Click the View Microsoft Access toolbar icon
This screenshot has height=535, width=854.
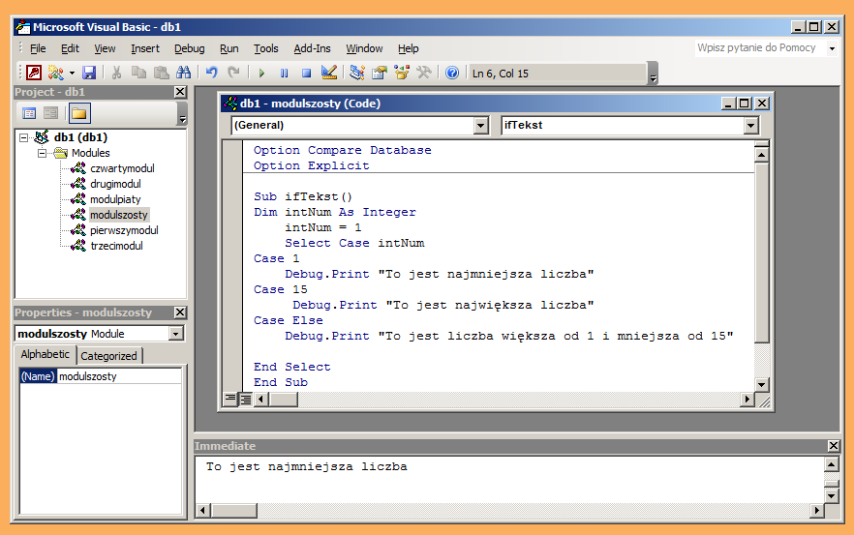click(34, 73)
